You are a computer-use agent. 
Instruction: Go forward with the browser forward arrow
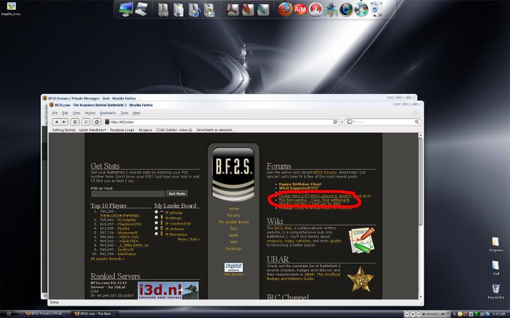coord(64,121)
